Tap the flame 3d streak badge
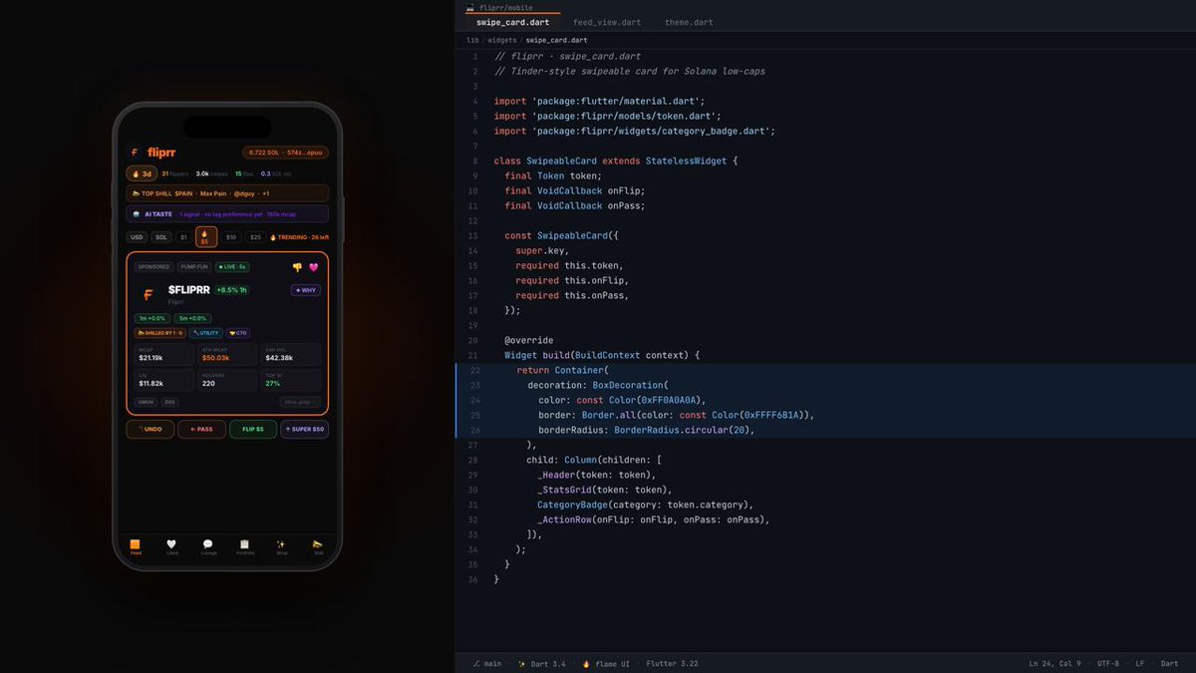The height and width of the screenshot is (673, 1196). pos(141,173)
